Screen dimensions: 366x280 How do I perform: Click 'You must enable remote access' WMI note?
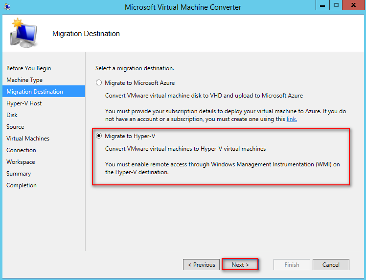pos(223,168)
